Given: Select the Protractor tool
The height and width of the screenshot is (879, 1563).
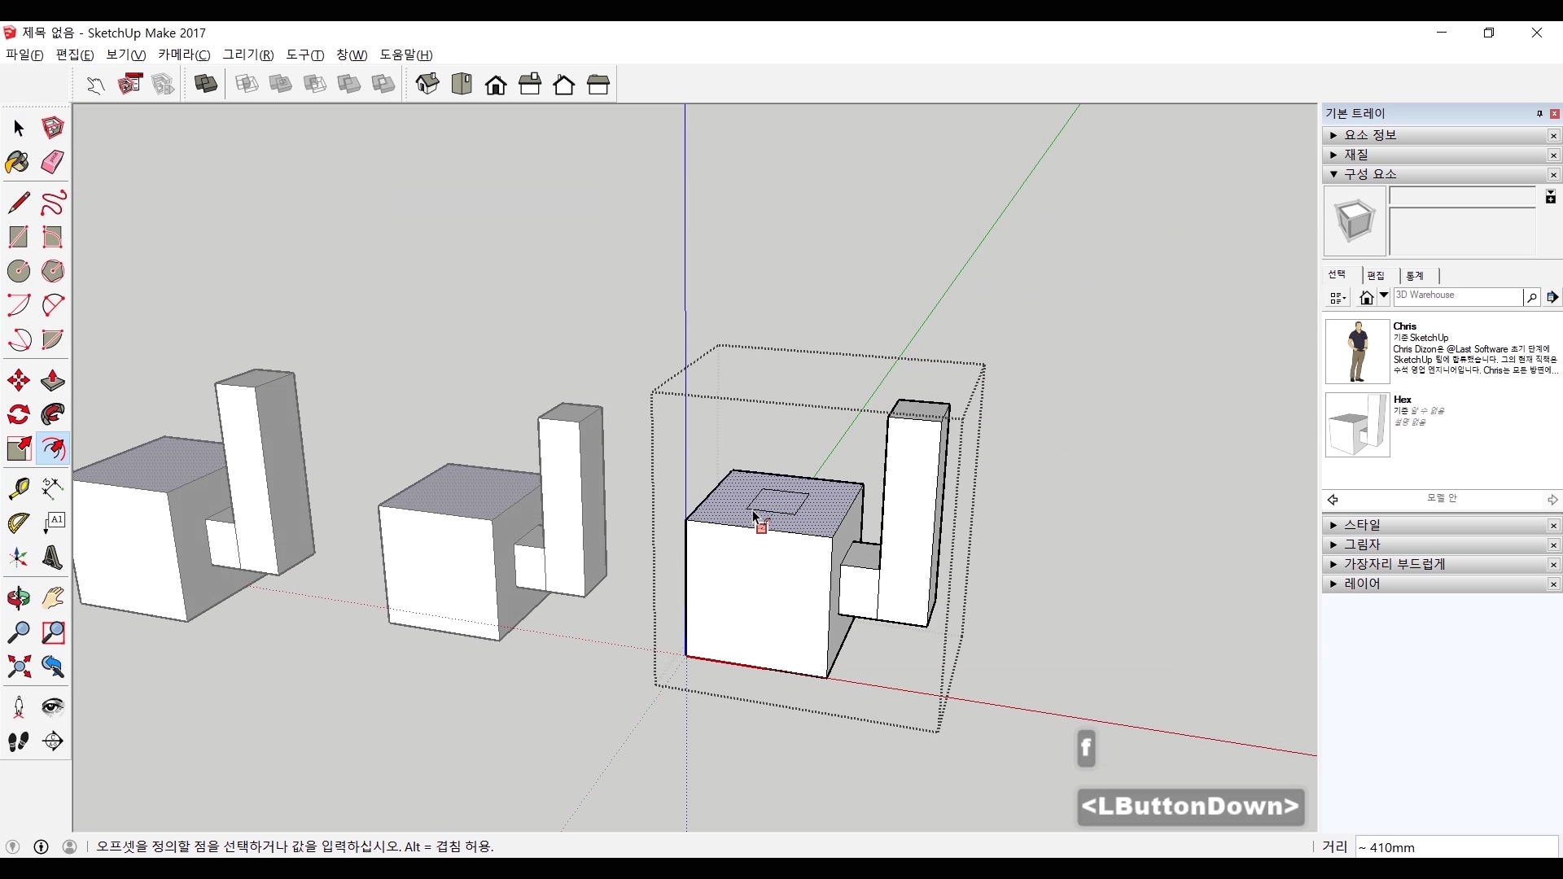Looking at the screenshot, I should 18,523.
